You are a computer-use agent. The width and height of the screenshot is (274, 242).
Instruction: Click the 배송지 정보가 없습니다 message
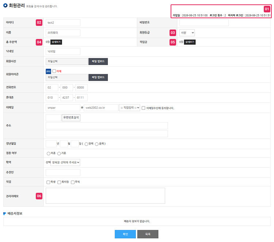click(137, 221)
